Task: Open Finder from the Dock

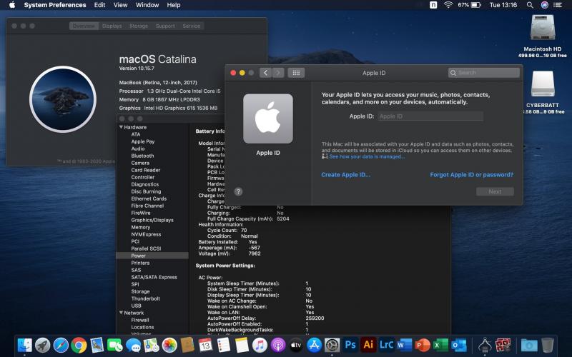Action: point(25,345)
